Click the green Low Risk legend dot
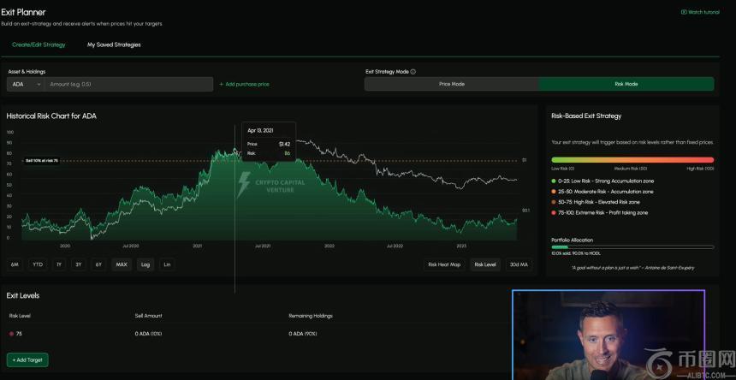 tap(555, 181)
